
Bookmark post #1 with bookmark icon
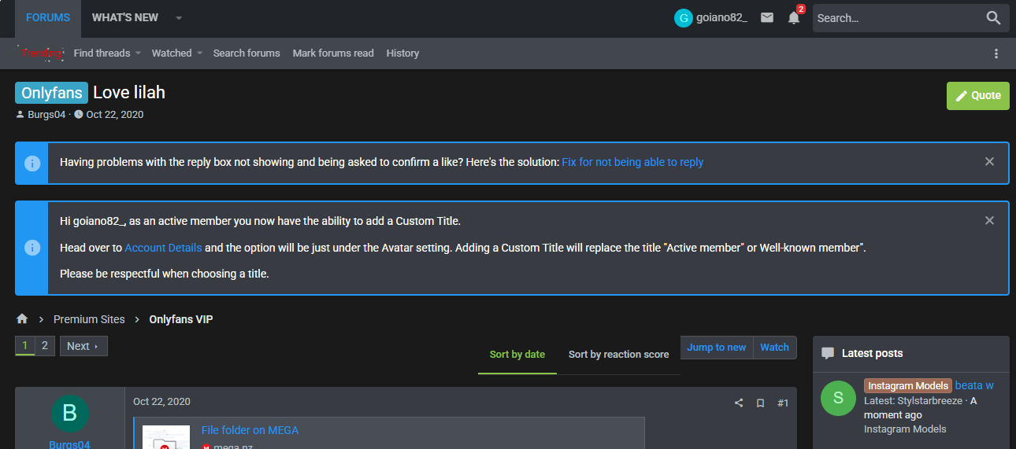pos(760,403)
